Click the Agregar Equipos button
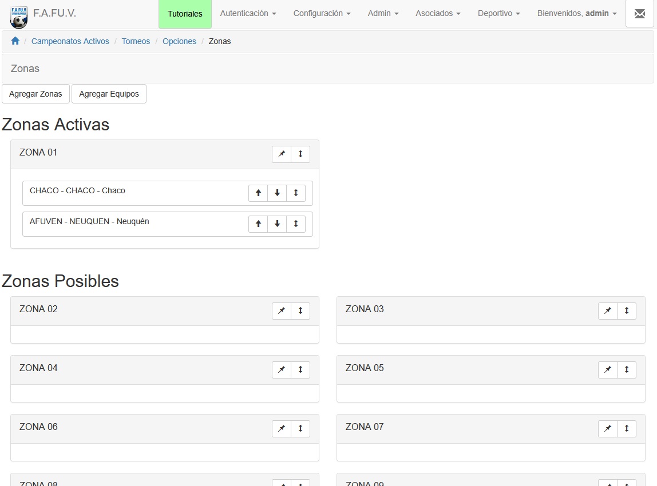This screenshot has width=657, height=486. pyautogui.click(x=109, y=93)
